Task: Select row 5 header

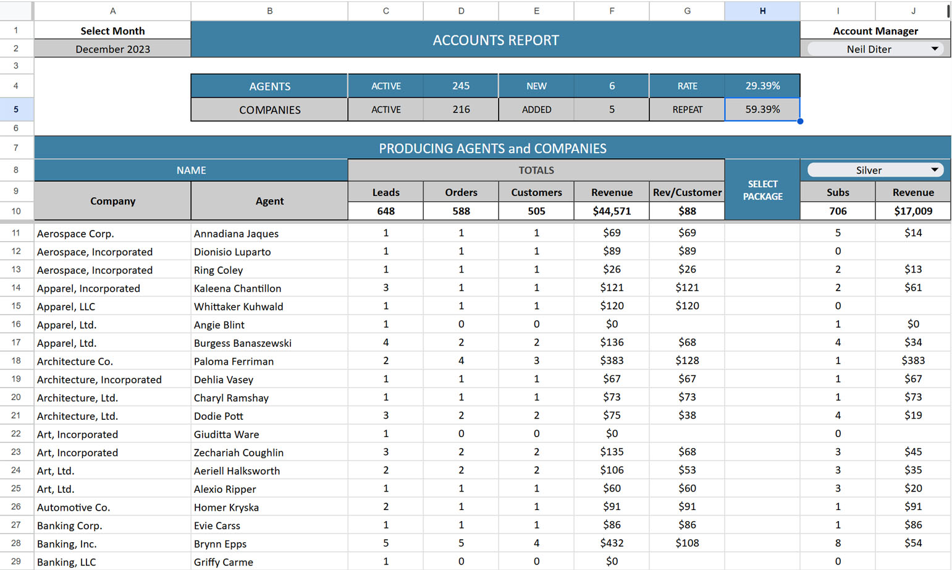Action: pos(16,109)
